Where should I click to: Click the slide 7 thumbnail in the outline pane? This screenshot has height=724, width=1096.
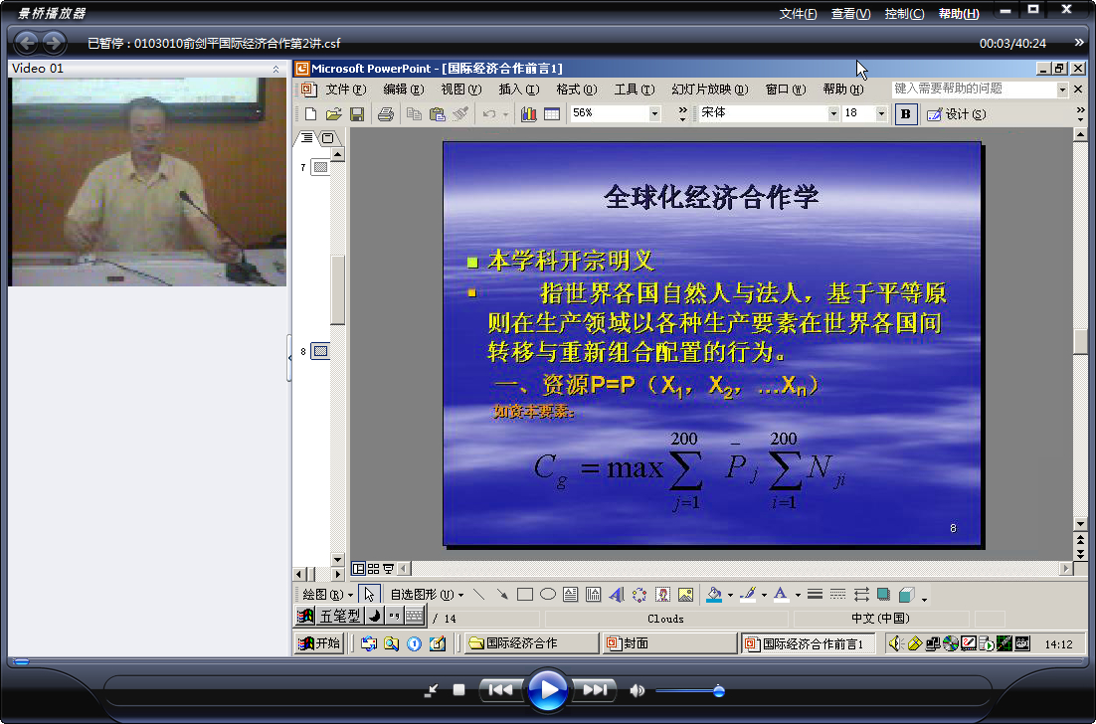[319, 167]
